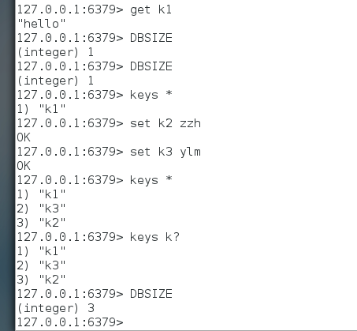357x331 pixels.
Task: Click the '1) "k1"' line under keys k?
Action: (41, 251)
